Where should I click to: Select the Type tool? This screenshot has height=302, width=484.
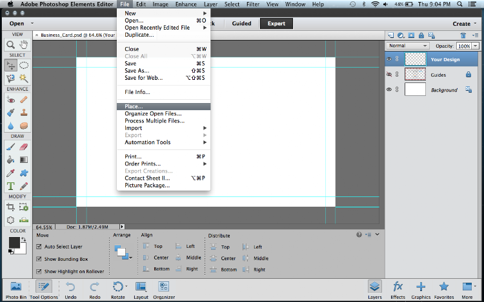tap(11, 186)
